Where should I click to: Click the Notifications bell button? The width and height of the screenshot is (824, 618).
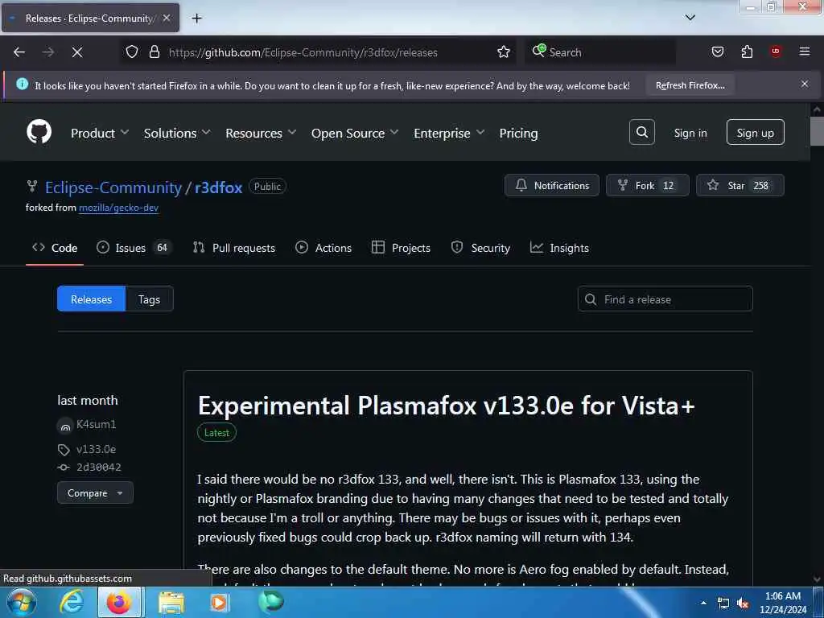pyautogui.click(x=552, y=186)
